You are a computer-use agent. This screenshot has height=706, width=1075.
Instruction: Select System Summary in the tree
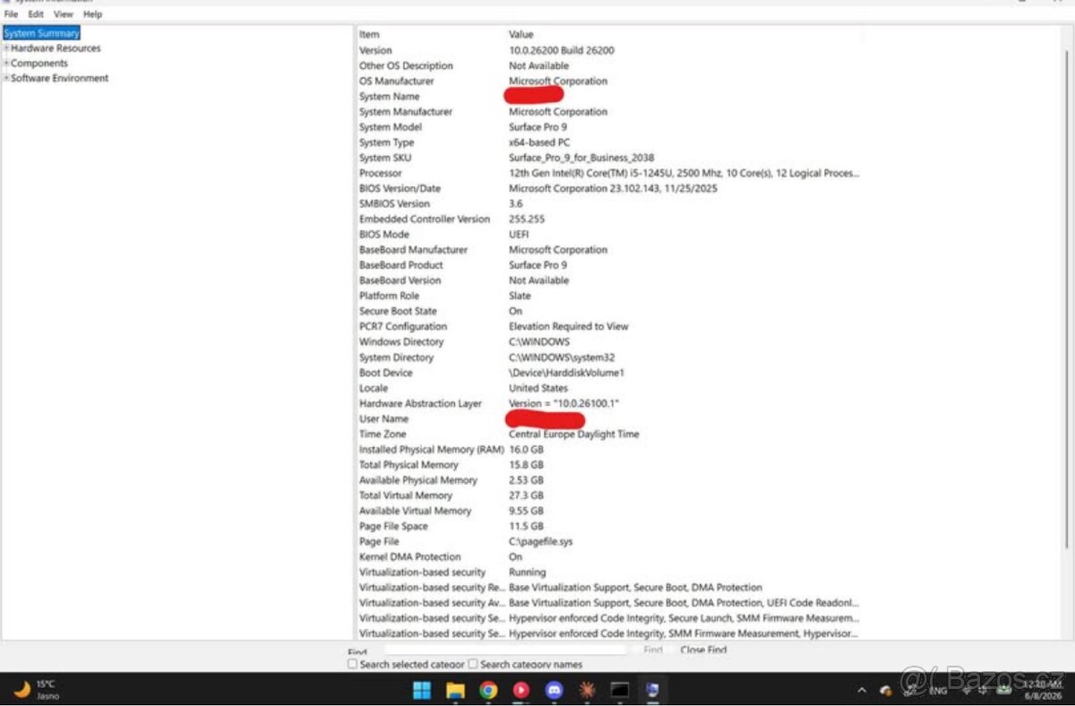pos(41,33)
